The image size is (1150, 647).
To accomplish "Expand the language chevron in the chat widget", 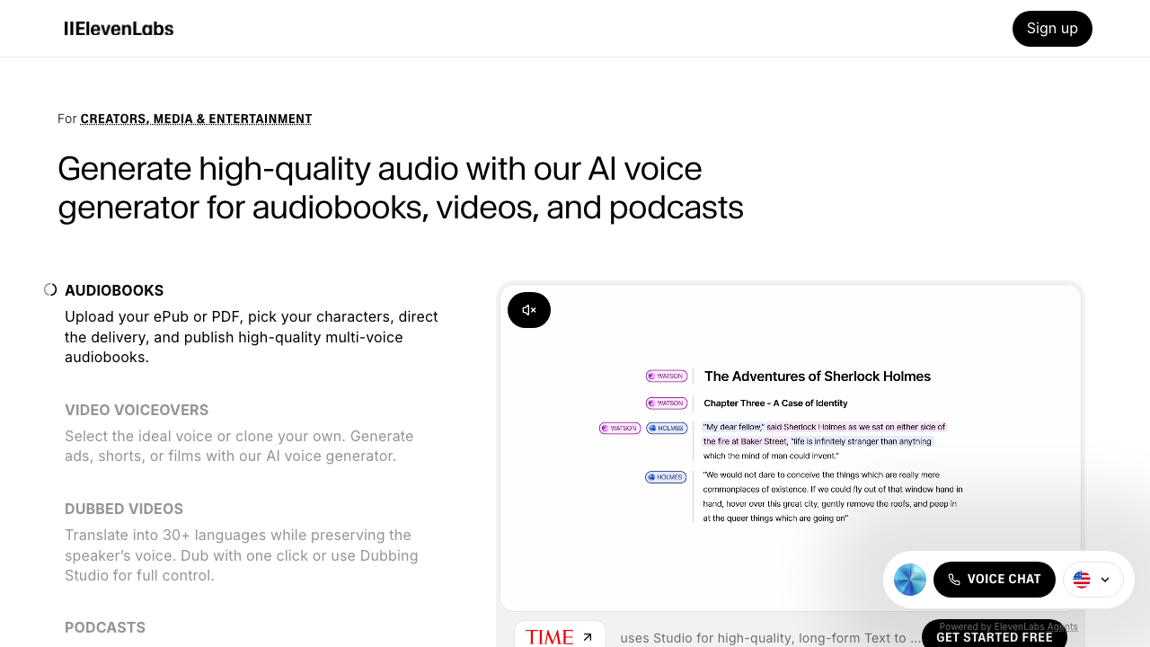I will point(1105,580).
